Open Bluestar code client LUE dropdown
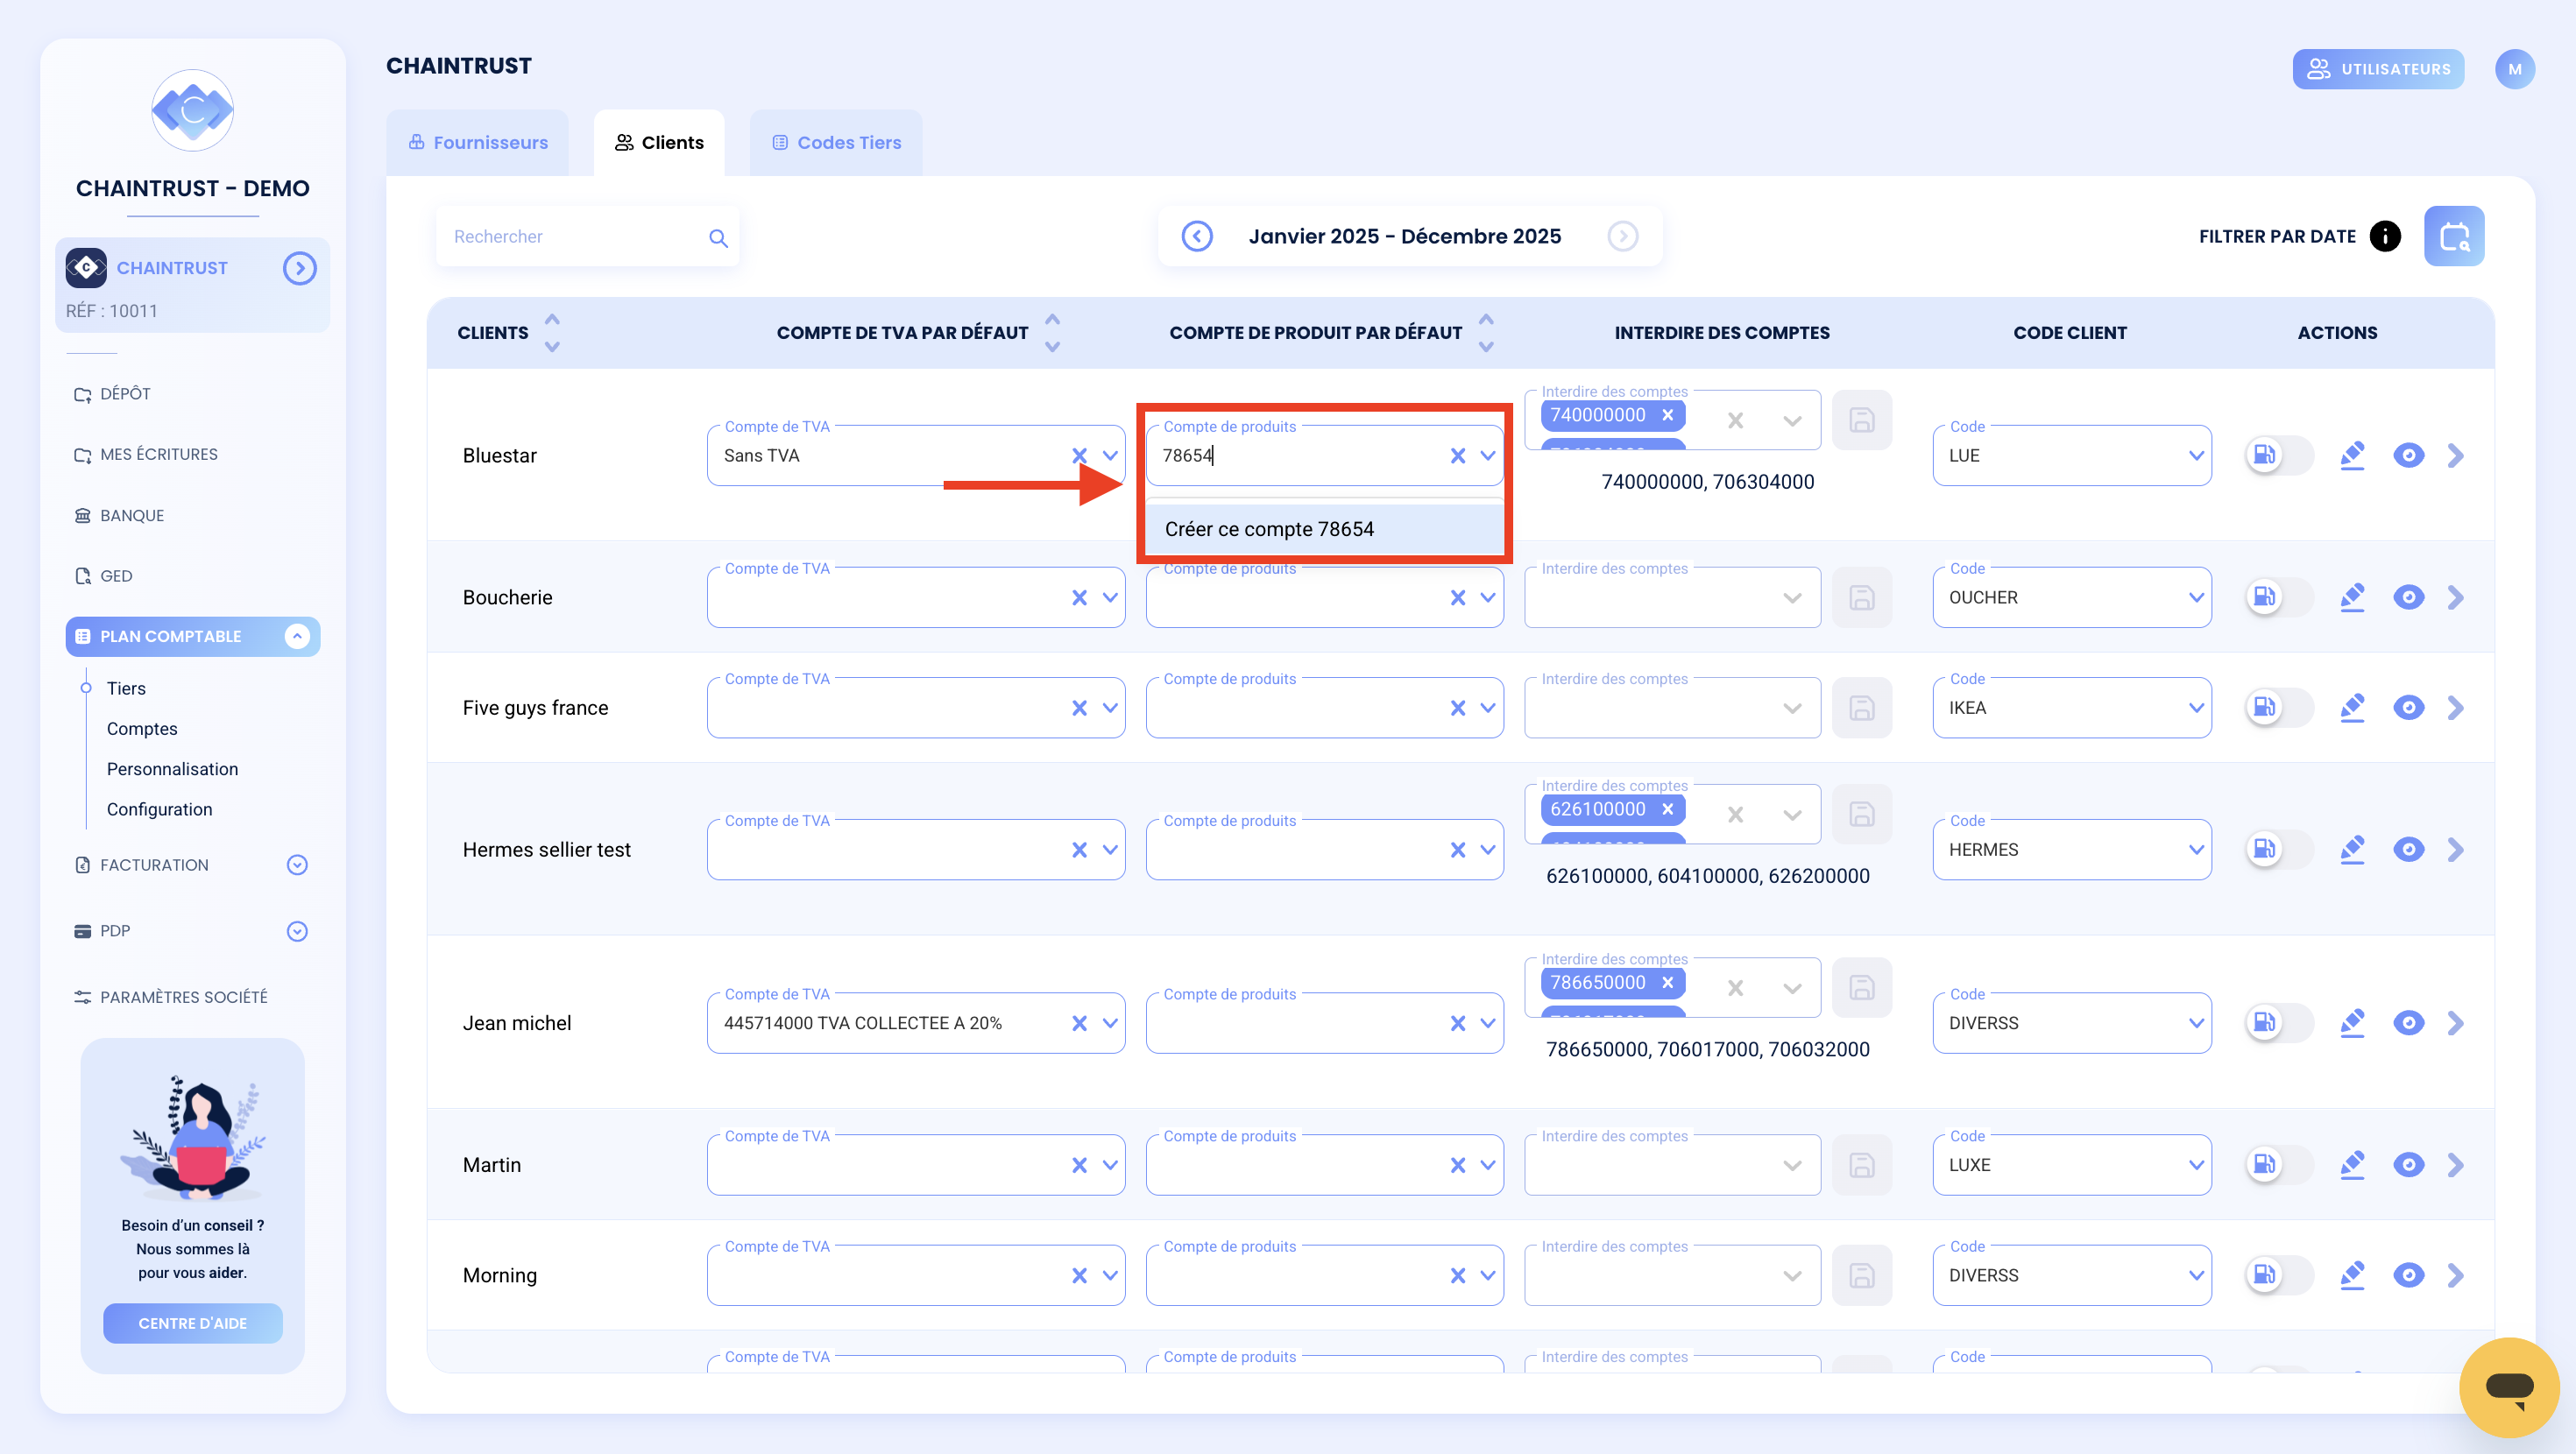The image size is (2576, 1454). (2071, 455)
